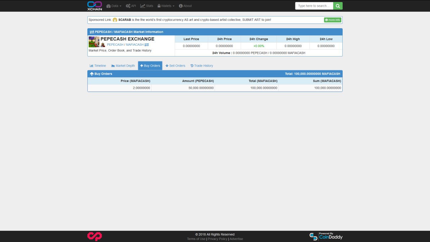Click the Buy Orders panel header arrow icon

pyautogui.click(x=92, y=74)
